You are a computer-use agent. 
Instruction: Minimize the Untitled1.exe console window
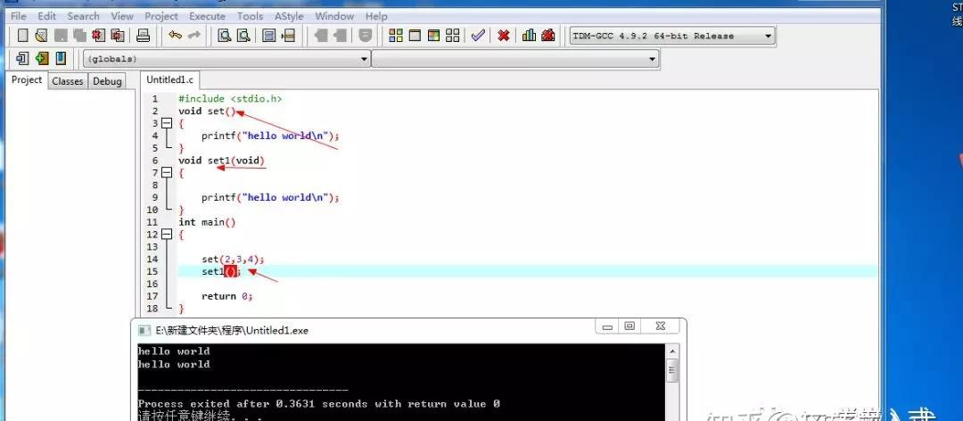point(608,327)
